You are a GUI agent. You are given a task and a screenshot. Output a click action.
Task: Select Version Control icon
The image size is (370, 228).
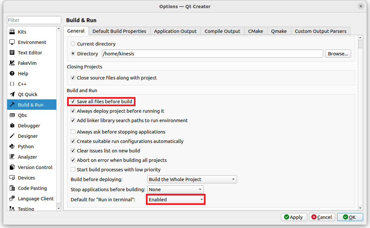[12, 167]
